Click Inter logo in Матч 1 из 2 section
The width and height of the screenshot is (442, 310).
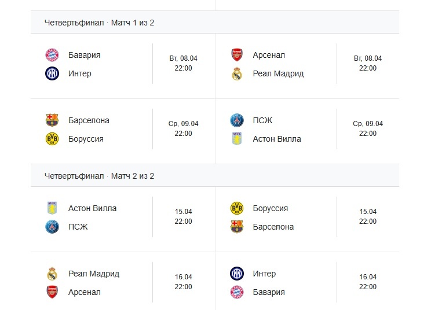tap(52, 73)
